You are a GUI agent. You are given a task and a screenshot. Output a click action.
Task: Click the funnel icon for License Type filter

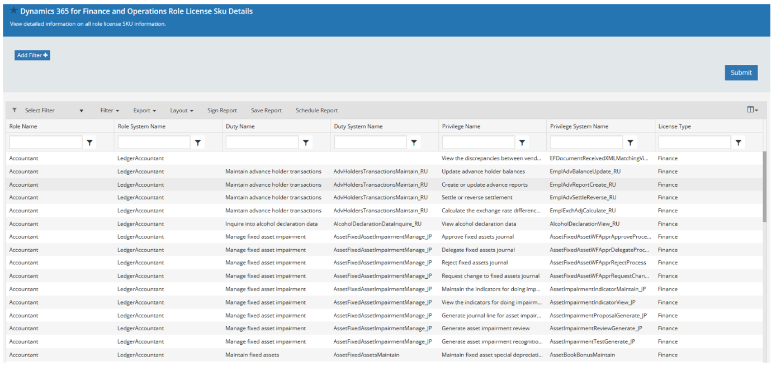(739, 143)
